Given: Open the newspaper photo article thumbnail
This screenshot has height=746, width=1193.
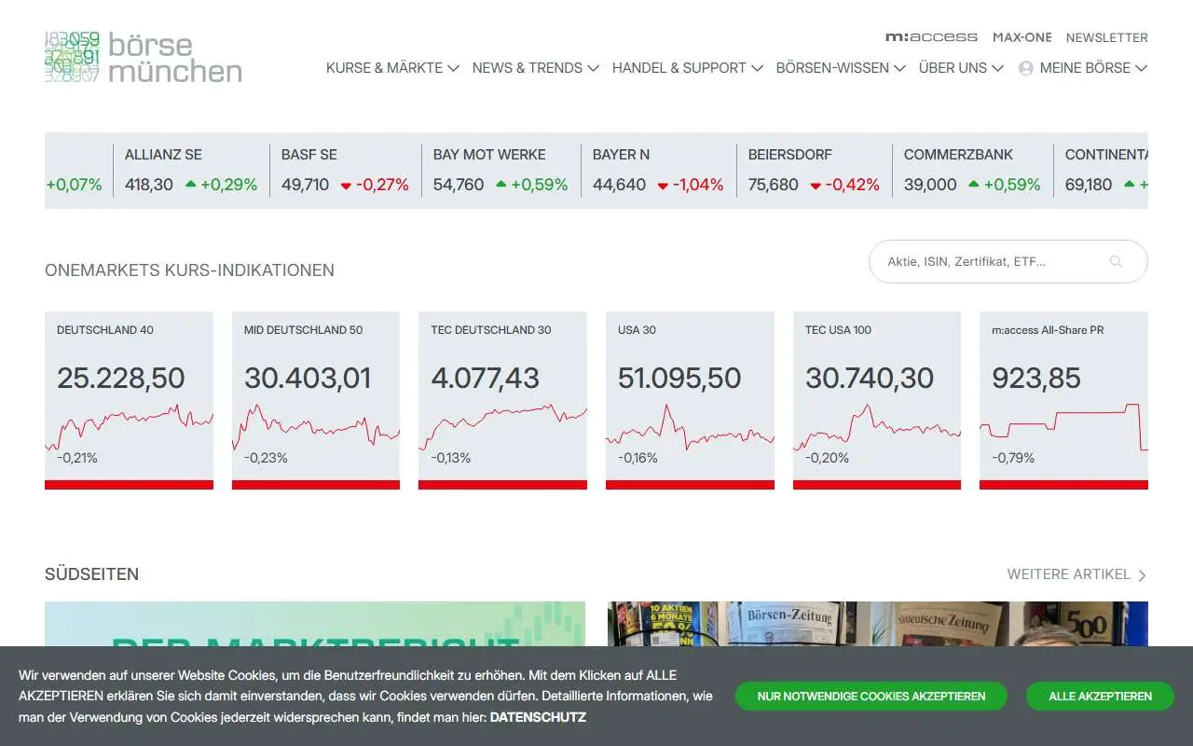Looking at the screenshot, I should point(878,624).
